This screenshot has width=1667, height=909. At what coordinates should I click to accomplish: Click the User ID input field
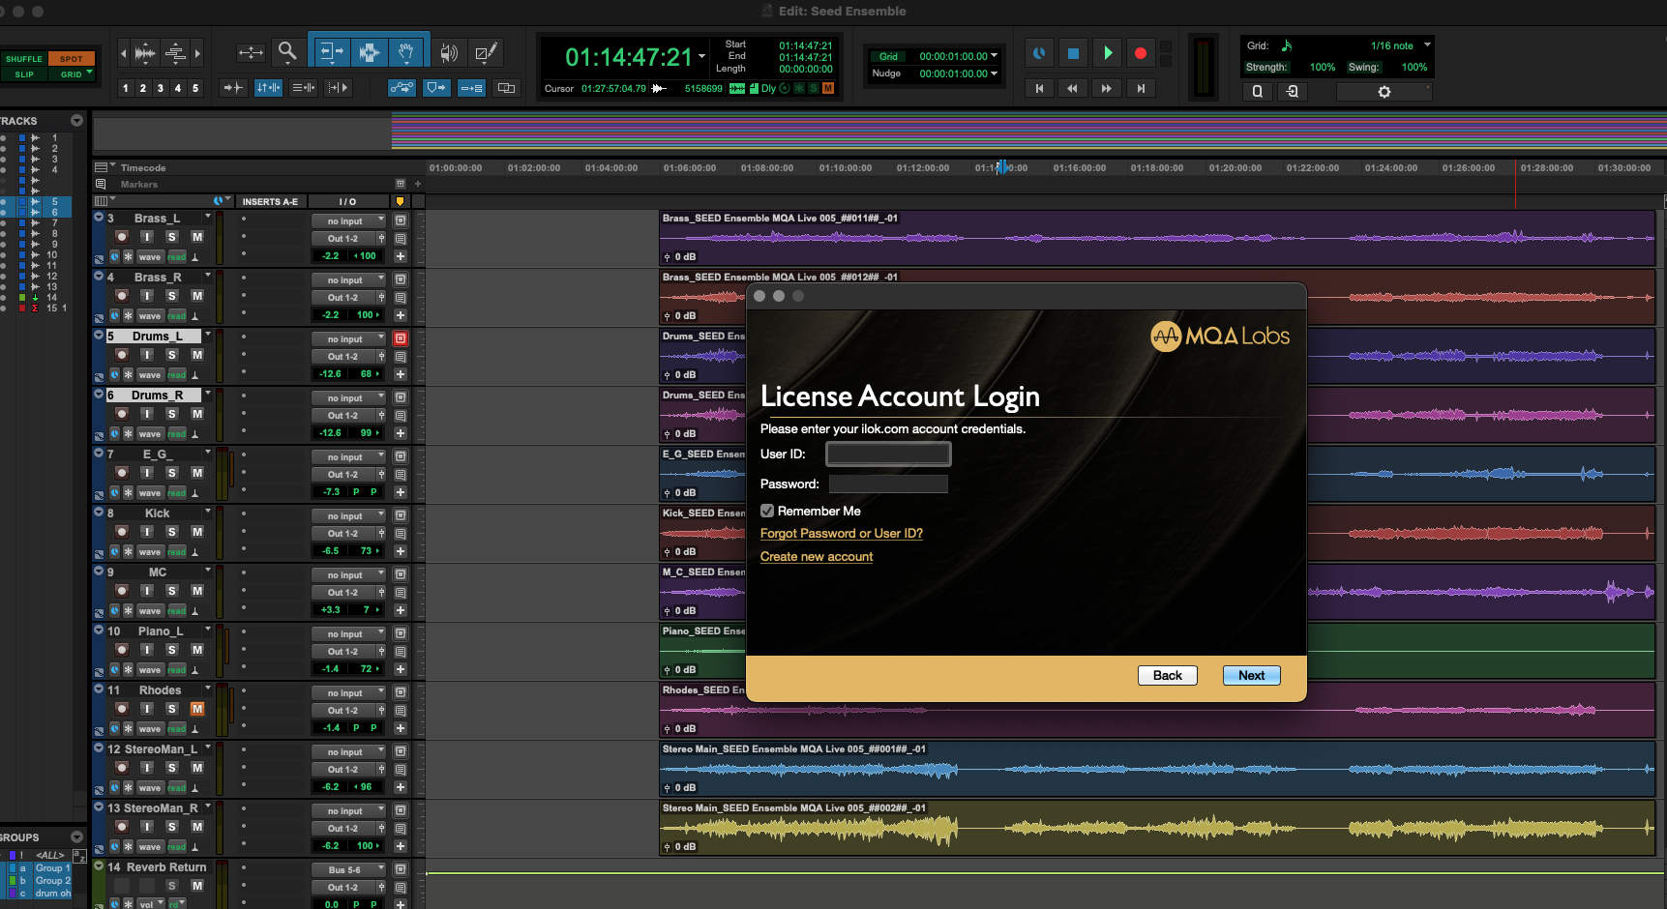[888, 454]
